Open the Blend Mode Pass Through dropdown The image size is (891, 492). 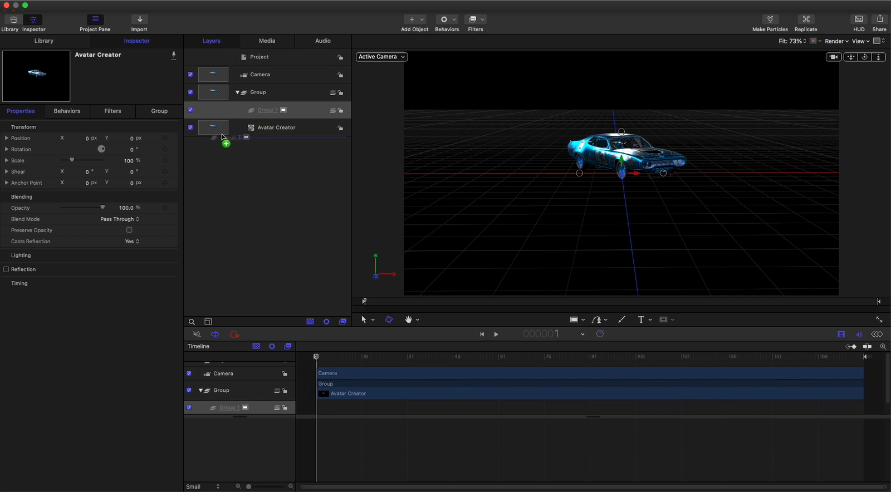coord(120,219)
